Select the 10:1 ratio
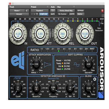Image resolution: width=109 pixels, height=109 pixels. click(81, 51)
